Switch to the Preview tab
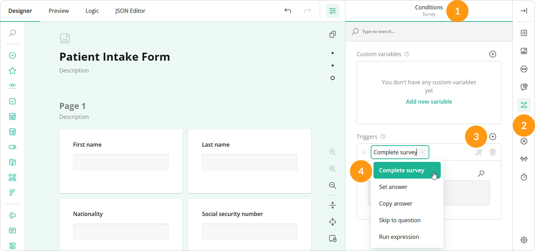 (58, 11)
